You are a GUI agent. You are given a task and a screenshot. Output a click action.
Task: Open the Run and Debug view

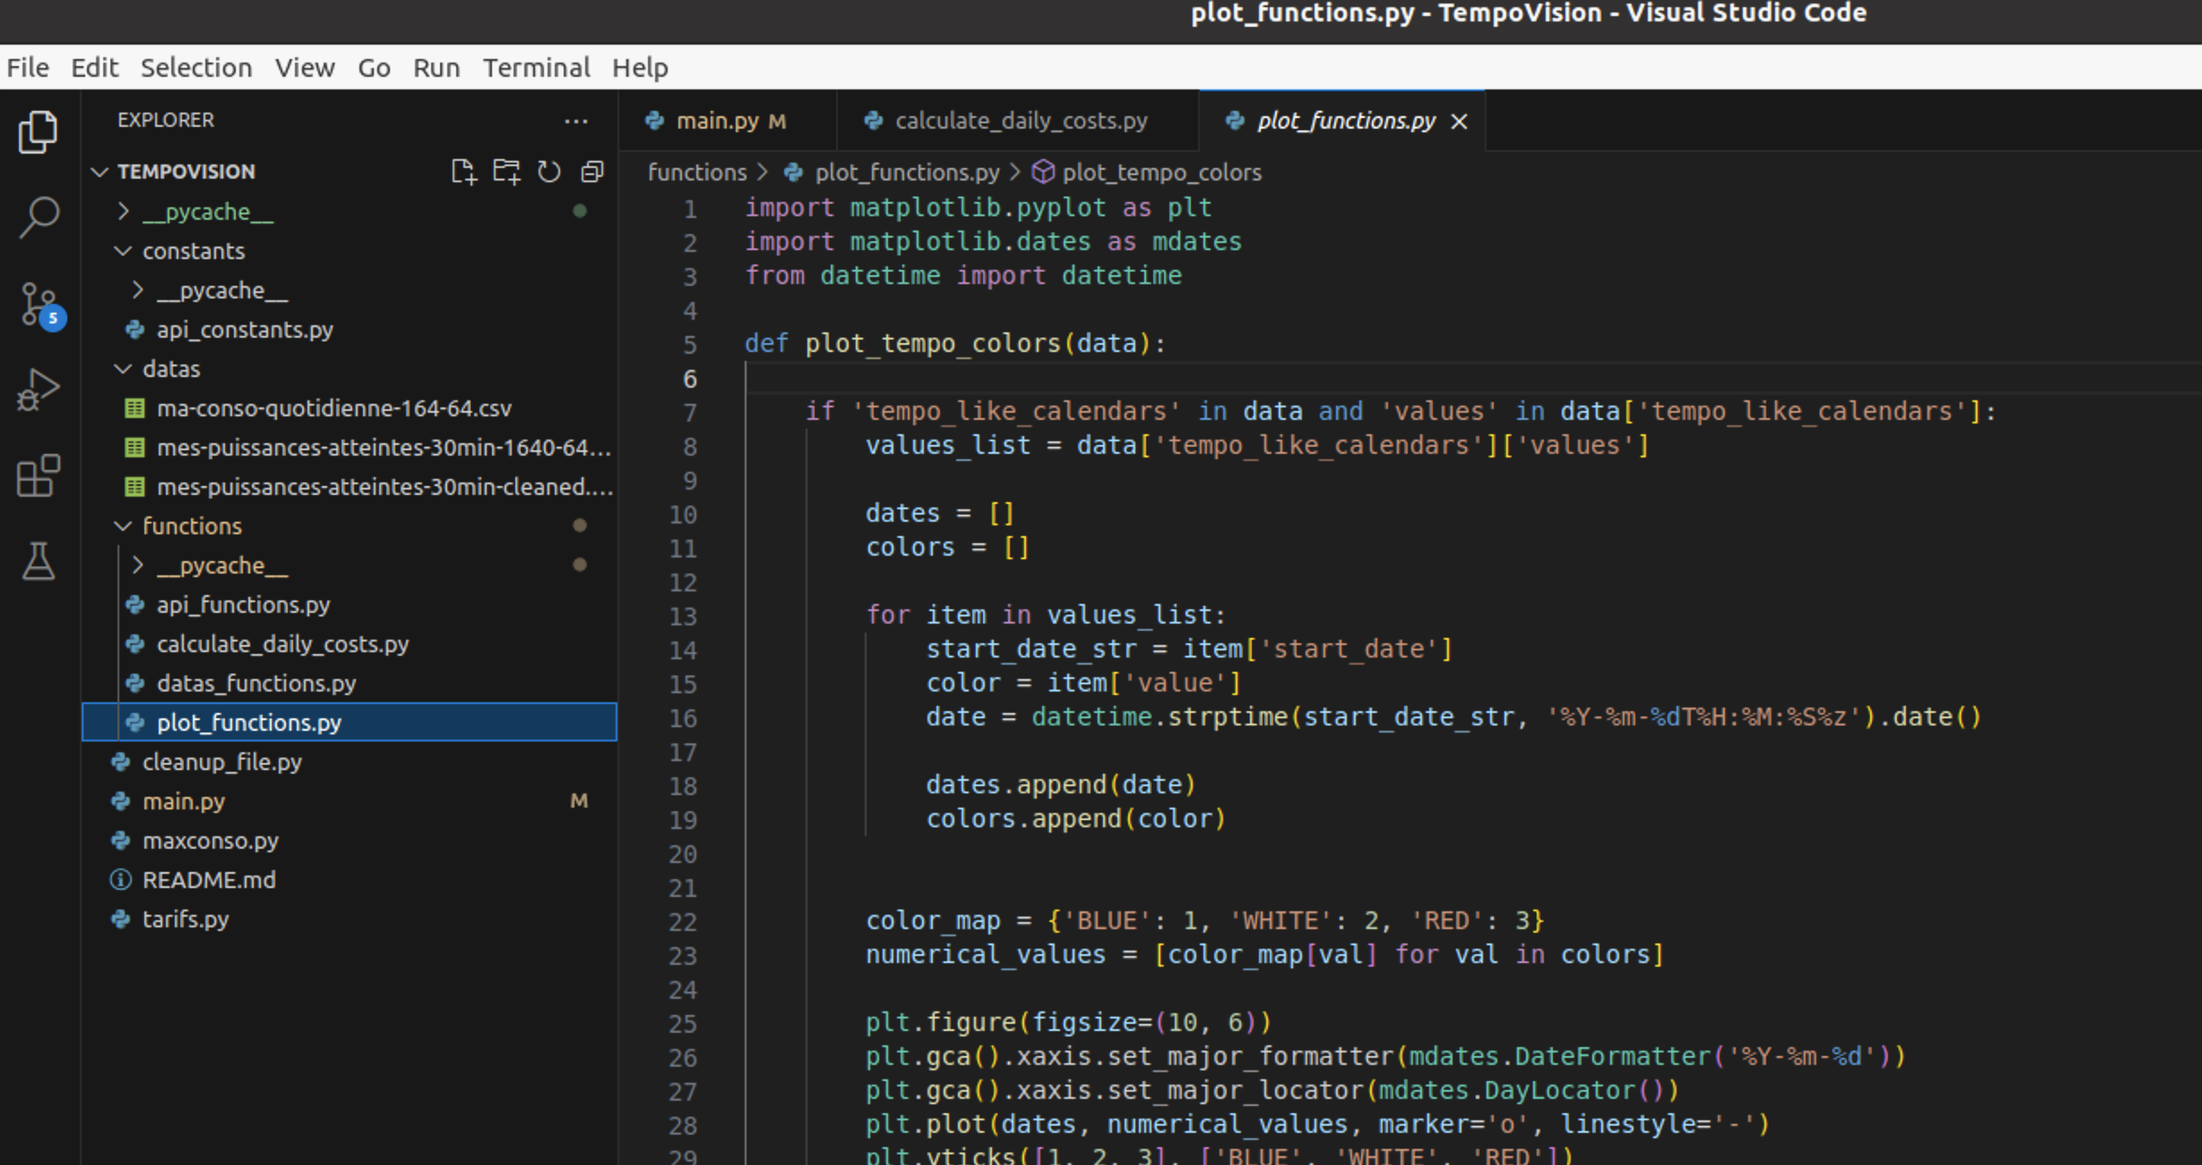pos(38,390)
